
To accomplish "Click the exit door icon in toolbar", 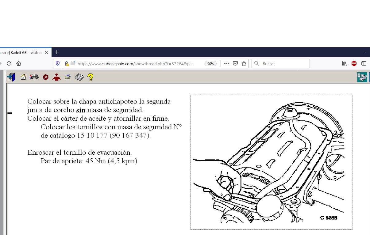I will tap(11, 77).
